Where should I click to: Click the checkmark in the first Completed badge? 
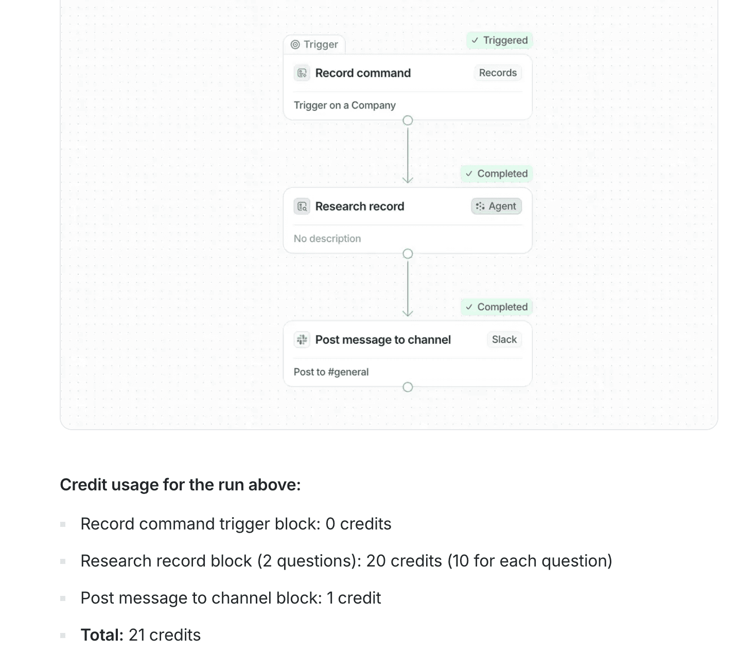(x=469, y=174)
